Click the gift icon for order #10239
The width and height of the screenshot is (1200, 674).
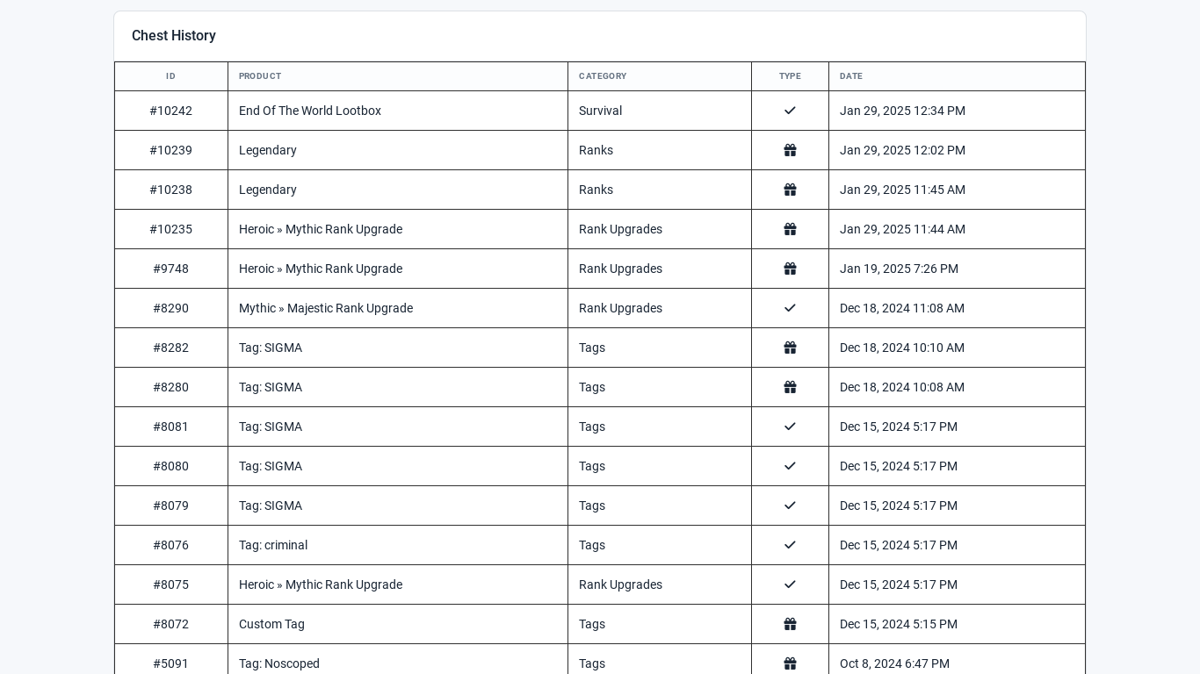click(x=790, y=150)
